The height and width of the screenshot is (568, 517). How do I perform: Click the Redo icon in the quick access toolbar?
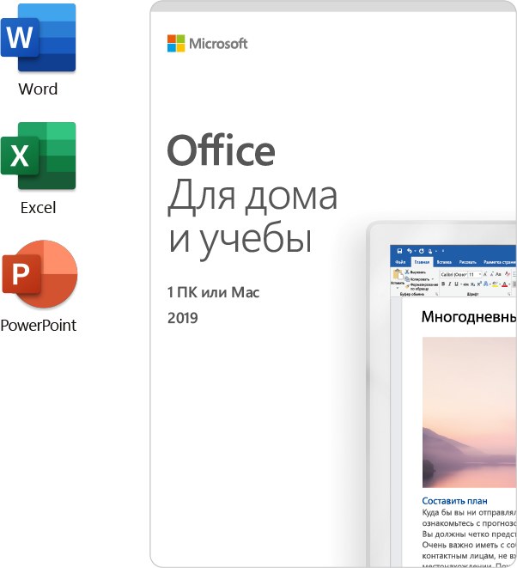[x=422, y=251]
